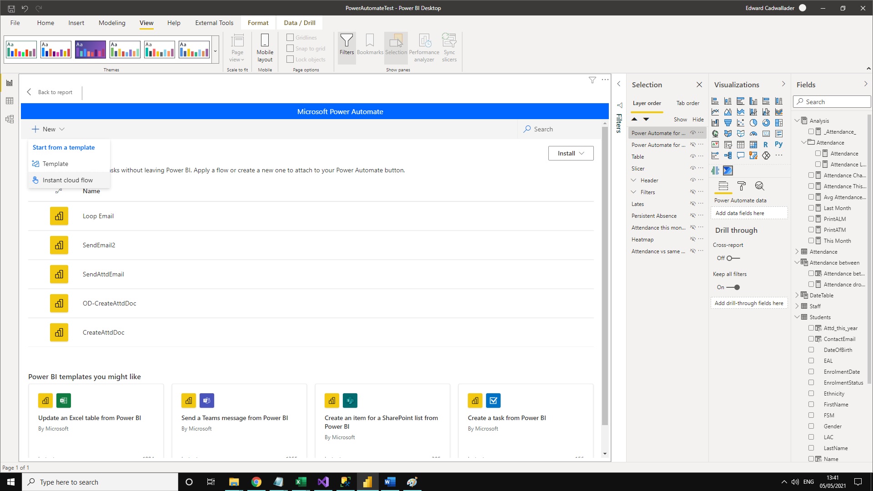This screenshot has width=873, height=491.
Task: Switch to Mobile layout
Action: tap(265, 48)
